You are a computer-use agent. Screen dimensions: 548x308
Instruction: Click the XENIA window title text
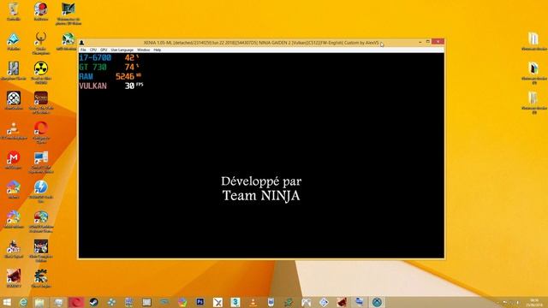click(261, 43)
